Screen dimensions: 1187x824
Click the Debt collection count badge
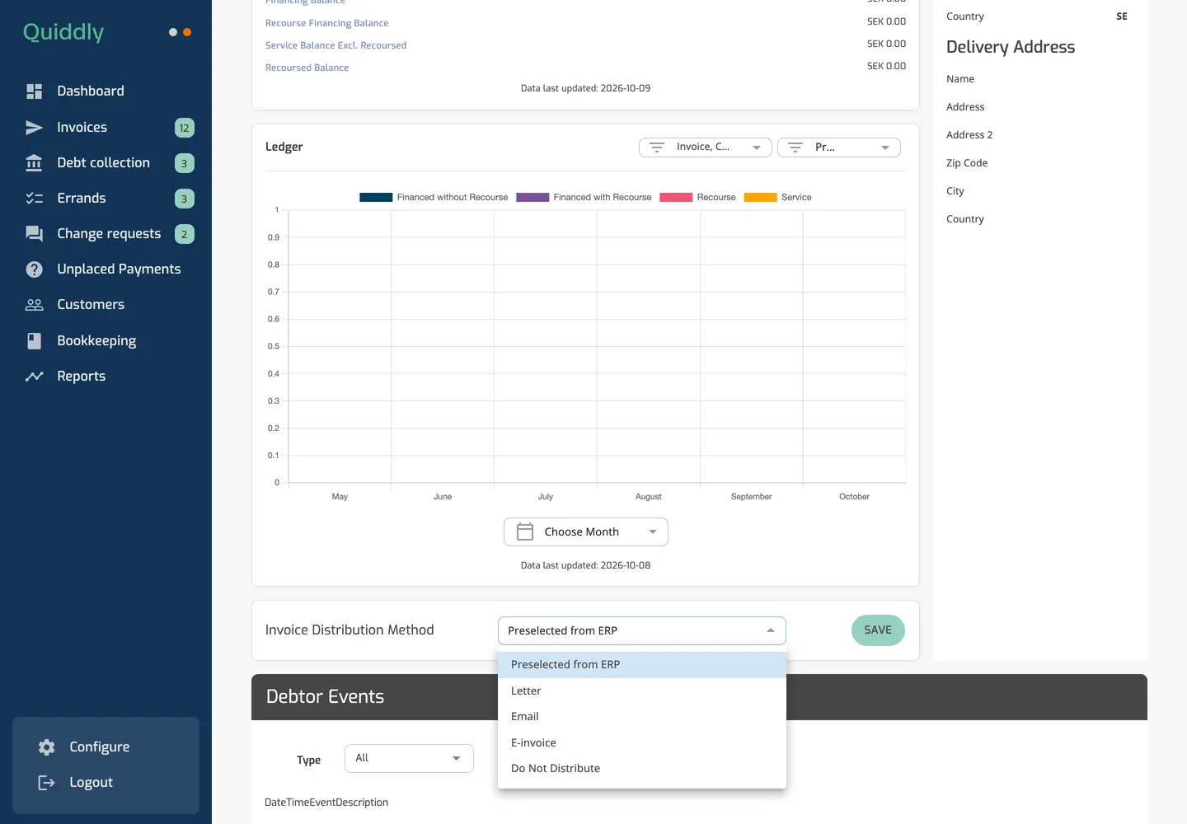coord(185,163)
